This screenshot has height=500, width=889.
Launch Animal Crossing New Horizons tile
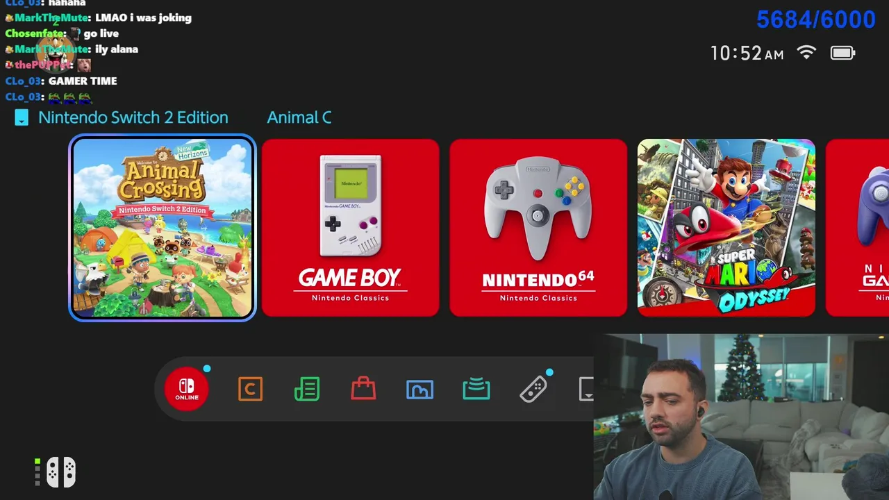click(163, 228)
